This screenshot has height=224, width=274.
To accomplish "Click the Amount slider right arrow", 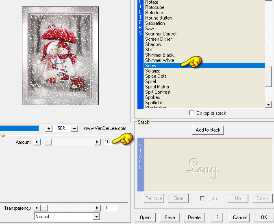I will (97, 142).
